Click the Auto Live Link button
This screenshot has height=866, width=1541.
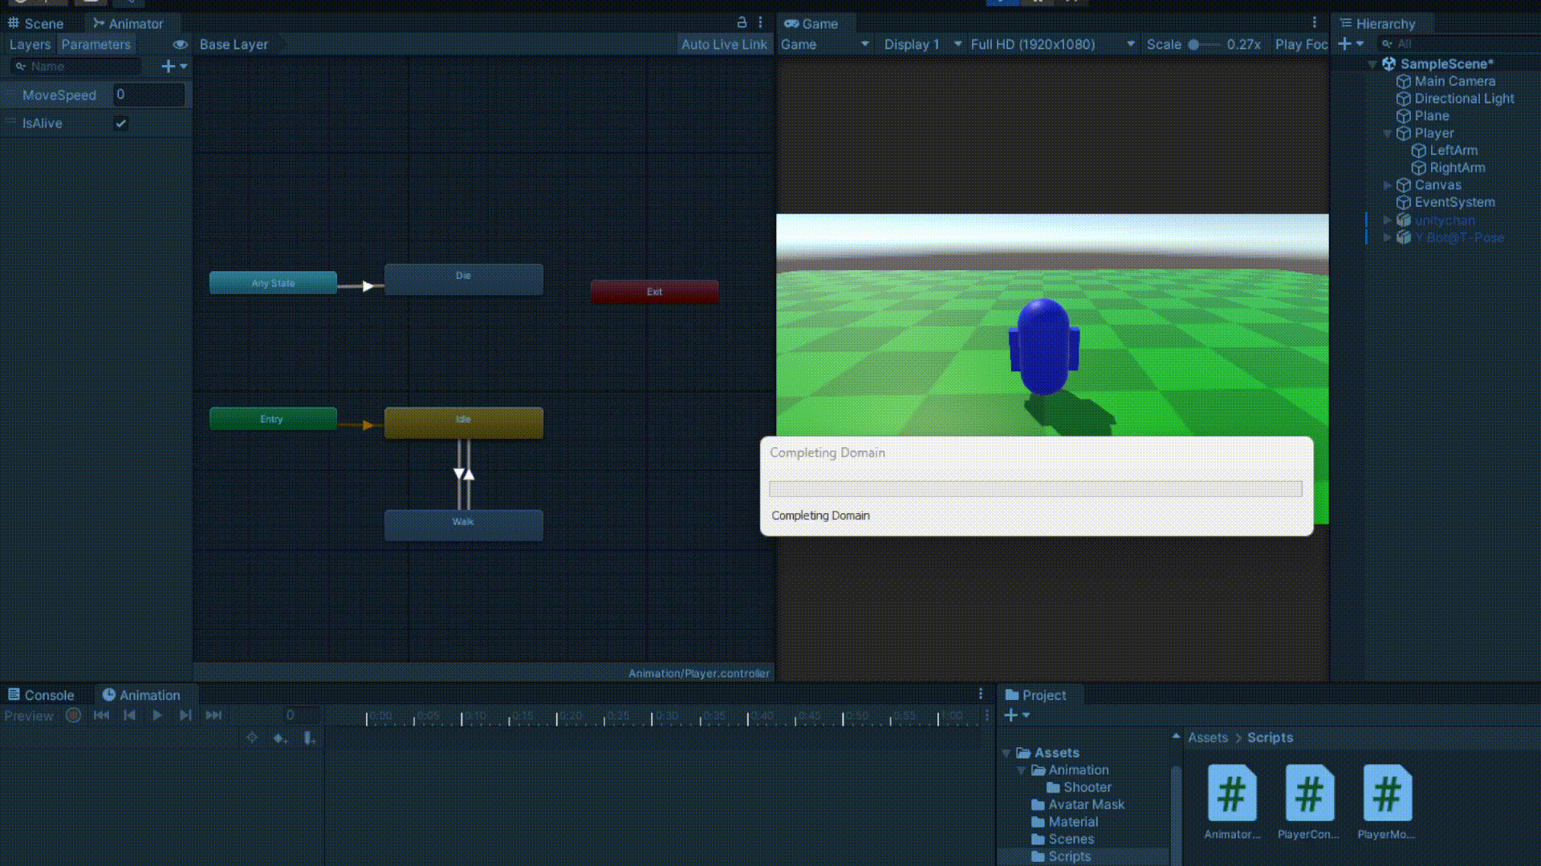[x=723, y=44]
